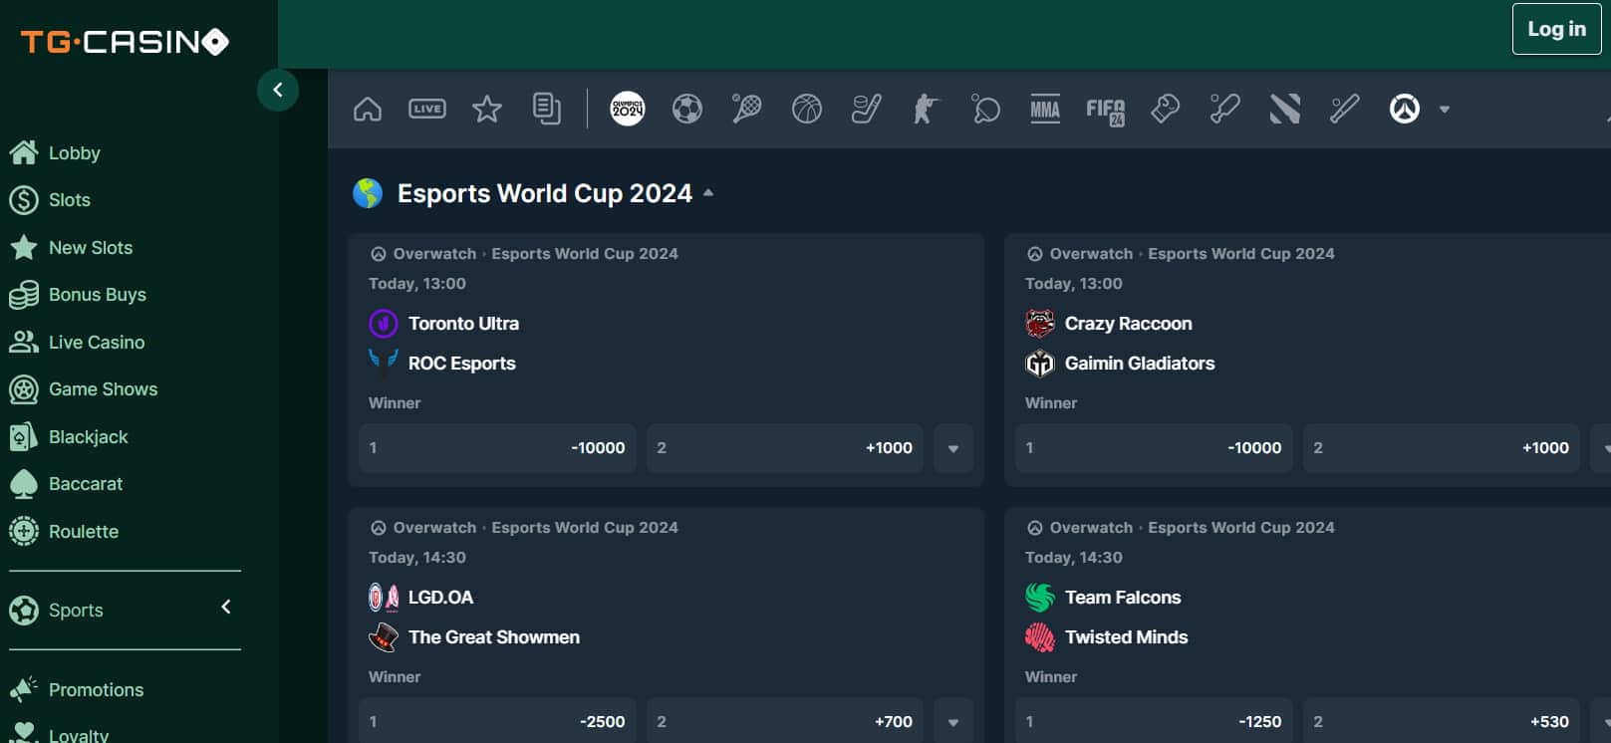This screenshot has width=1611, height=743.
Task: Open the LIVE betting icon
Action: click(427, 109)
